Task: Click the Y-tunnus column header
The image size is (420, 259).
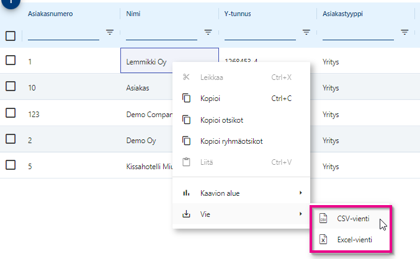Action: (239, 12)
